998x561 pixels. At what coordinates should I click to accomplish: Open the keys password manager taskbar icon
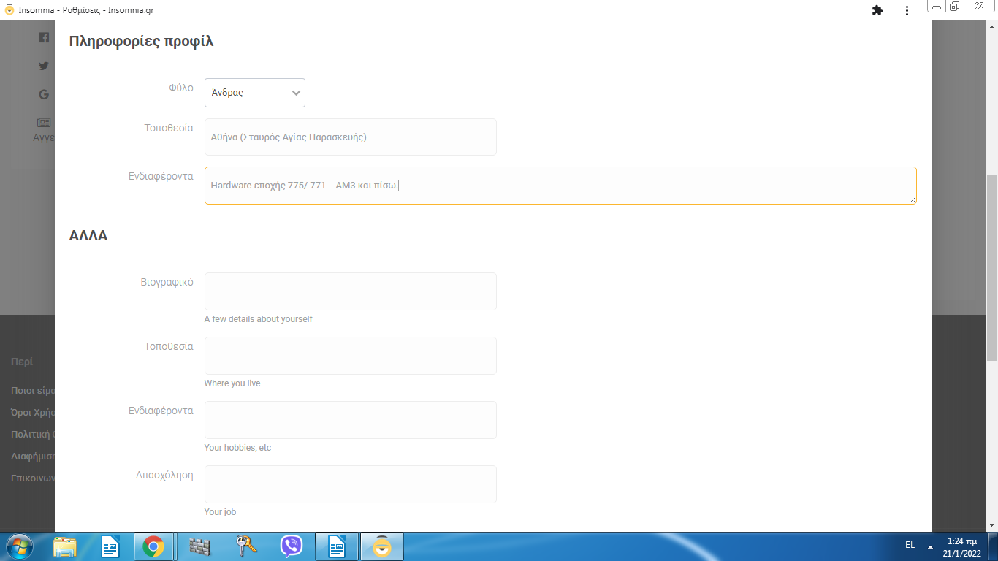(245, 546)
